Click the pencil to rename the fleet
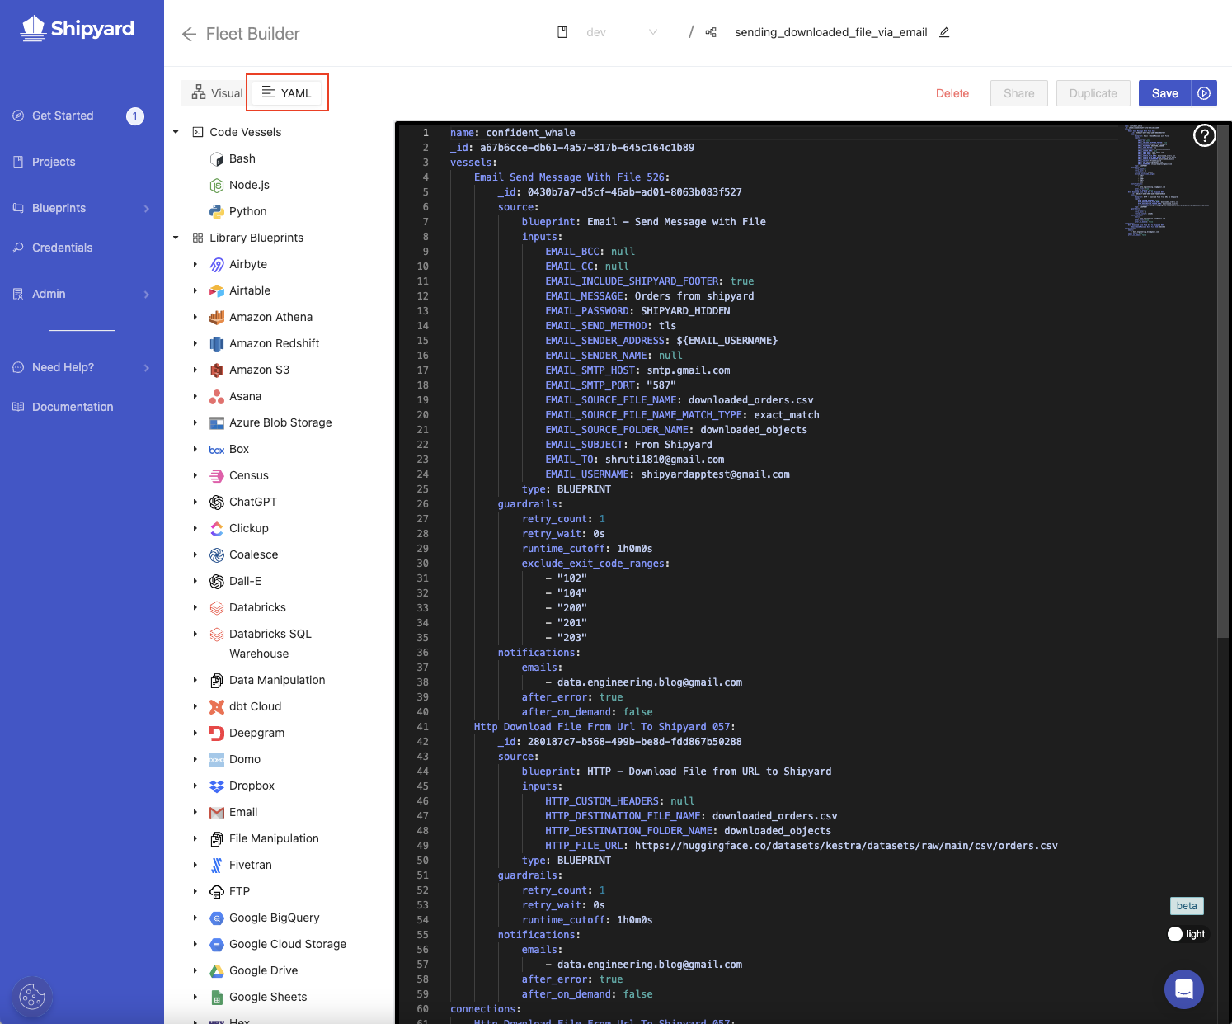 click(x=944, y=32)
